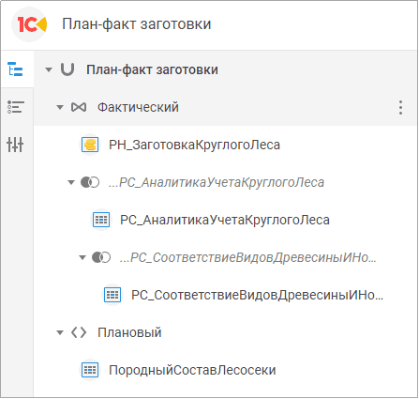Screen dimensions: 419x399
Task: Click the union icon of План-факт заготовки
Action: [67, 69]
